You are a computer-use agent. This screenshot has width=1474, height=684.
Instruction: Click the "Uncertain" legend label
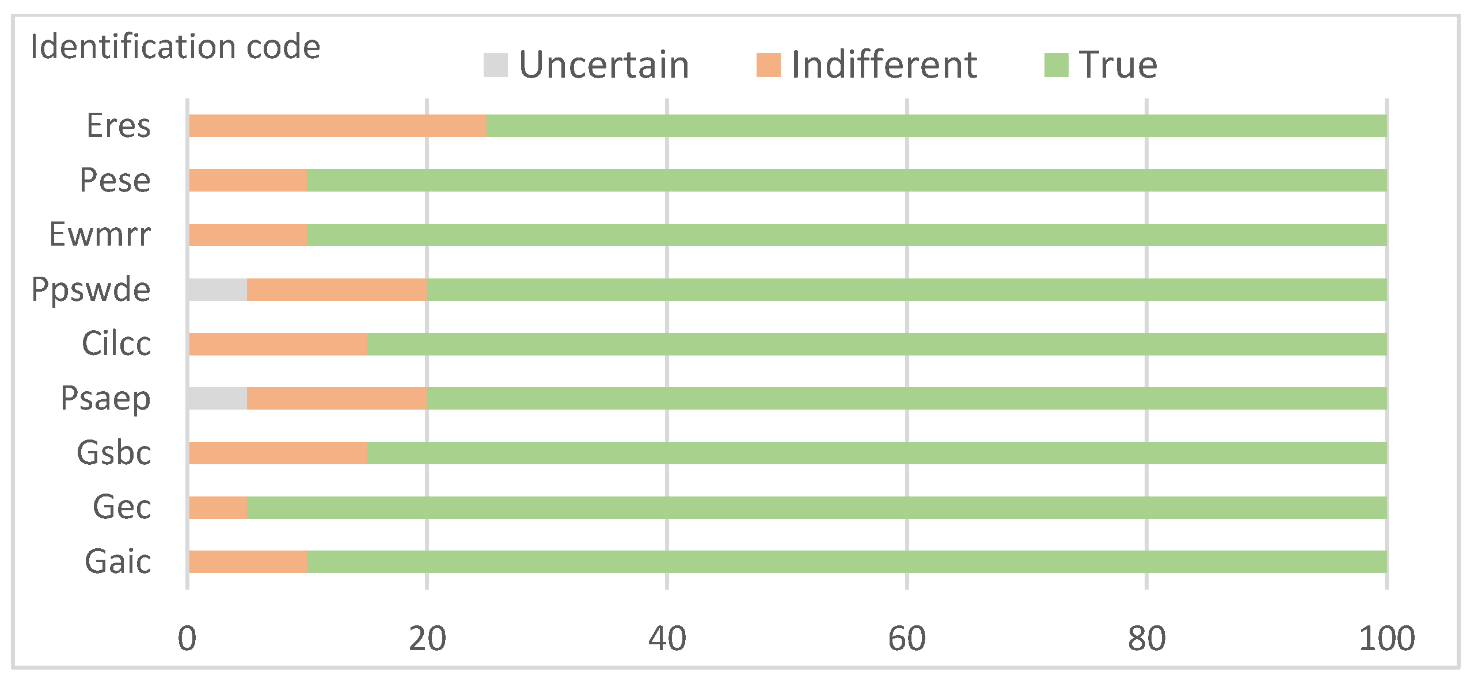click(x=604, y=64)
